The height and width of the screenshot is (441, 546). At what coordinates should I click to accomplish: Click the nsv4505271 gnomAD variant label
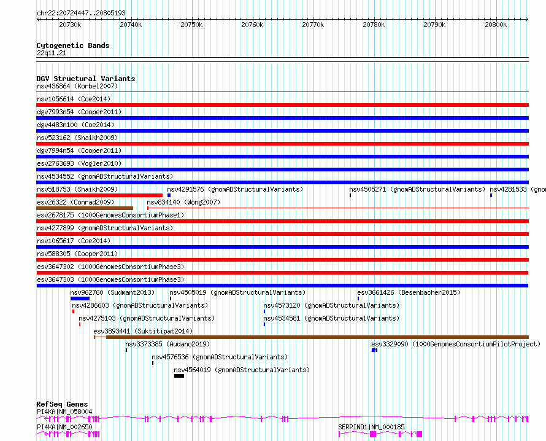click(x=417, y=189)
